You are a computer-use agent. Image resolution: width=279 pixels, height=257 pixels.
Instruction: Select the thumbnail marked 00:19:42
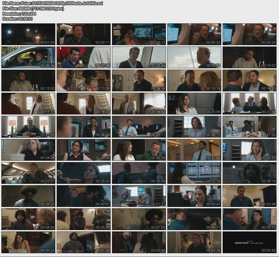139,104
